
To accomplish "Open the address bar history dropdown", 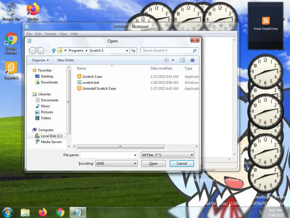I will point(127,51).
